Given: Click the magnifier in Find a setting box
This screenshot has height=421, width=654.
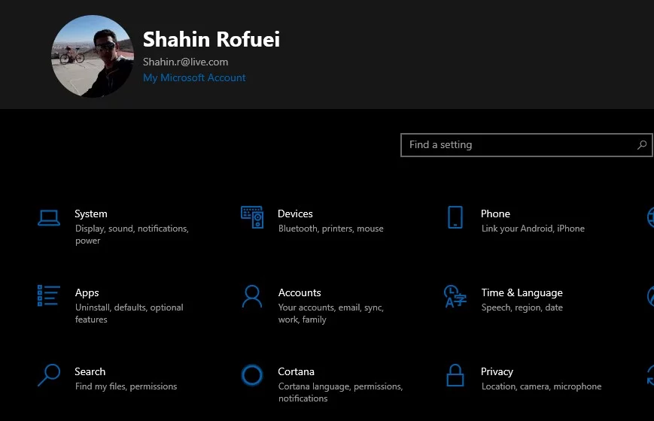Looking at the screenshot, I should [642, 144].
